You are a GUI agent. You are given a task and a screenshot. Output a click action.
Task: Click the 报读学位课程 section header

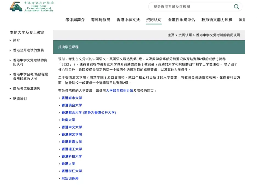[149, 47]
